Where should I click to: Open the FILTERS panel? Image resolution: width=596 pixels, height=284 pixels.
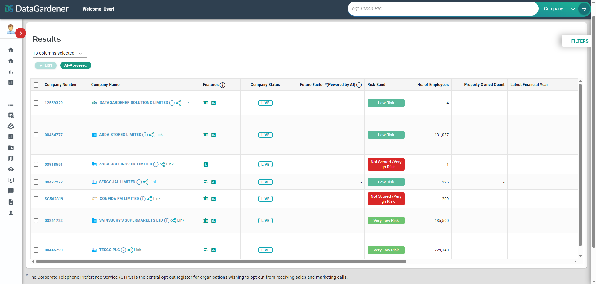click(577, 41)
